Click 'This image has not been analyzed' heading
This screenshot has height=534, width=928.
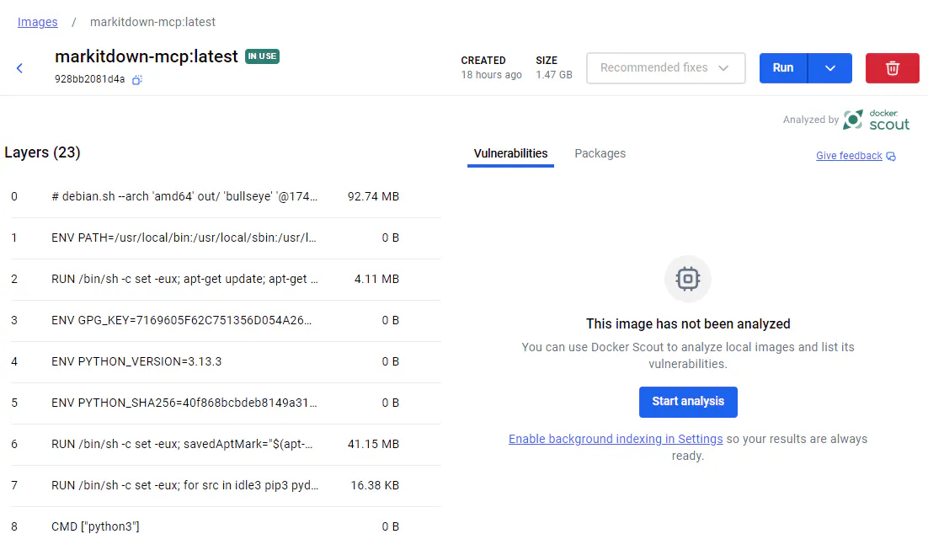tap(688, 323)
